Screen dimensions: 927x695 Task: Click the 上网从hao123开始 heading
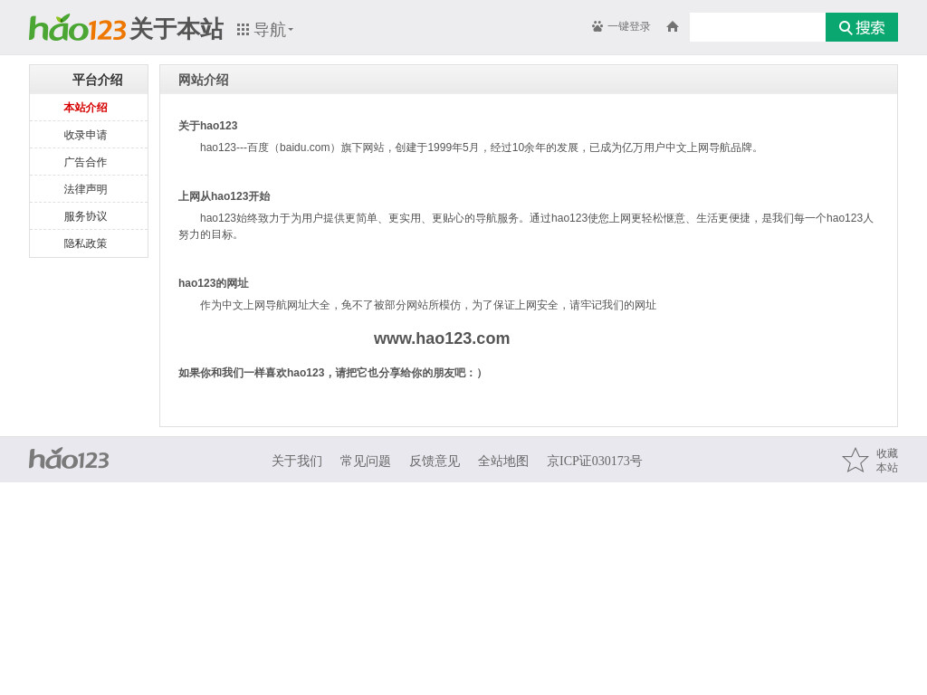[225, 196]
